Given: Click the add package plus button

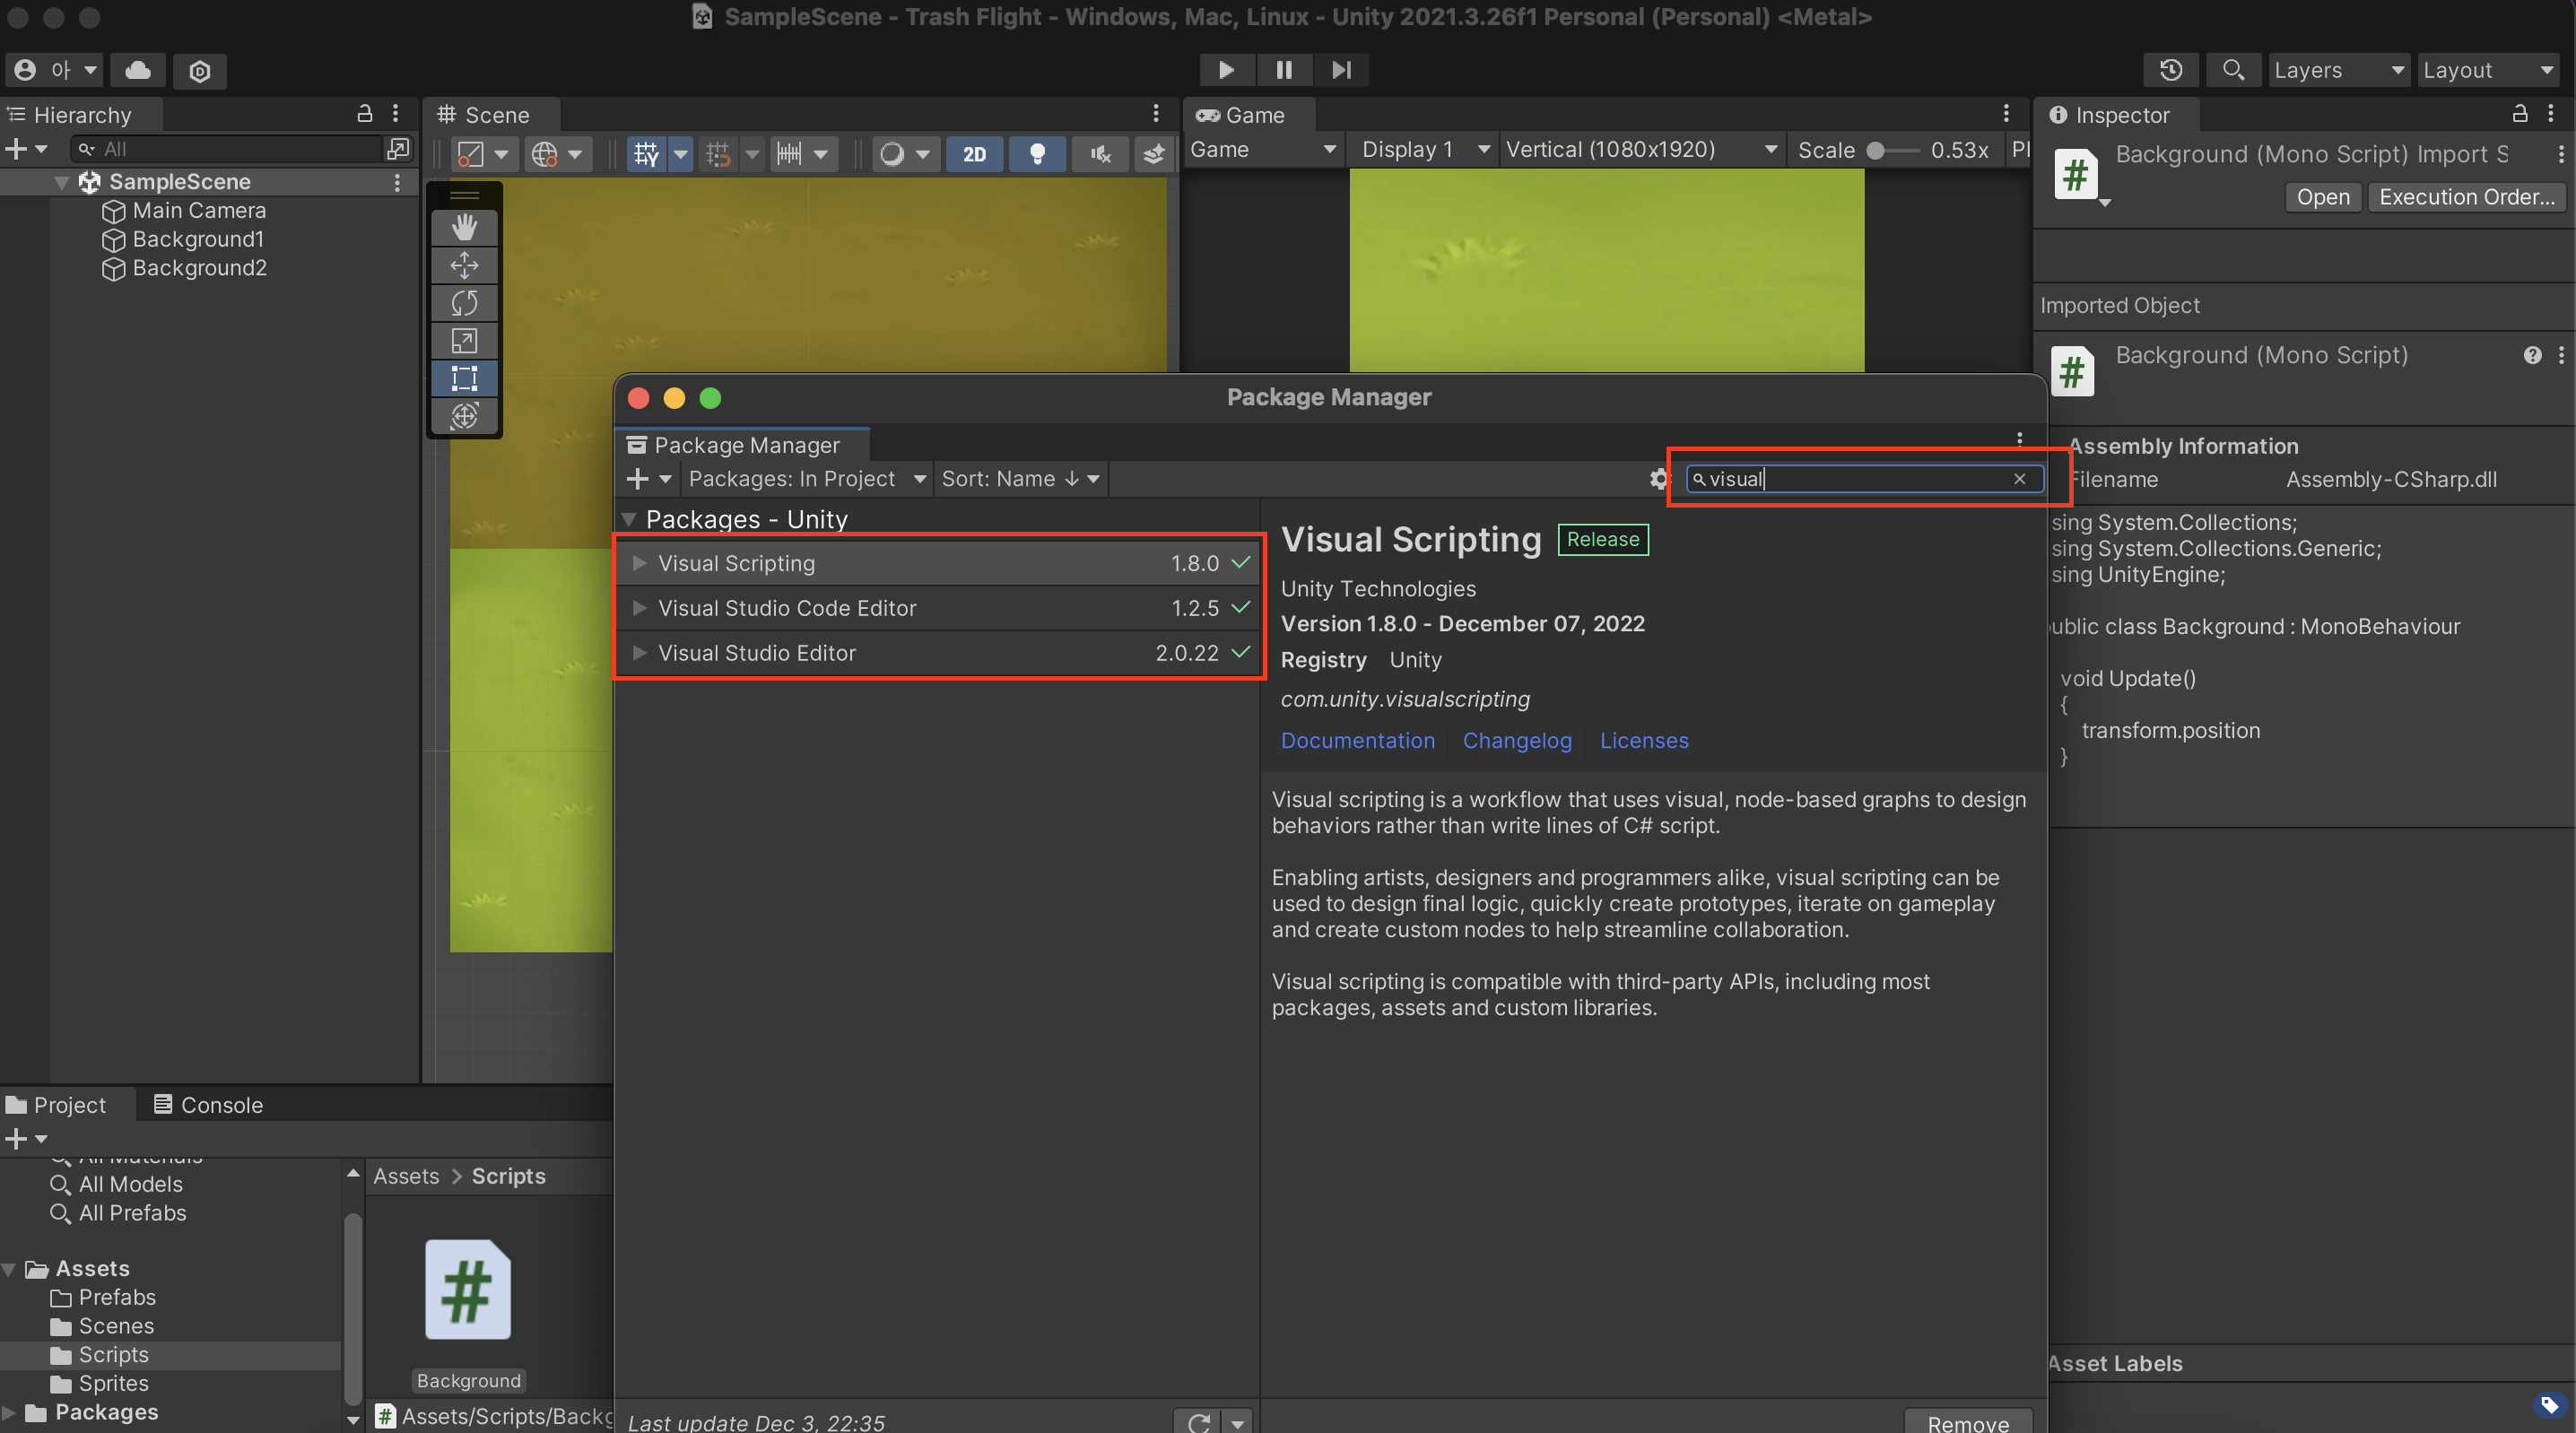Looking at the screenshot, I should [637, 479].
